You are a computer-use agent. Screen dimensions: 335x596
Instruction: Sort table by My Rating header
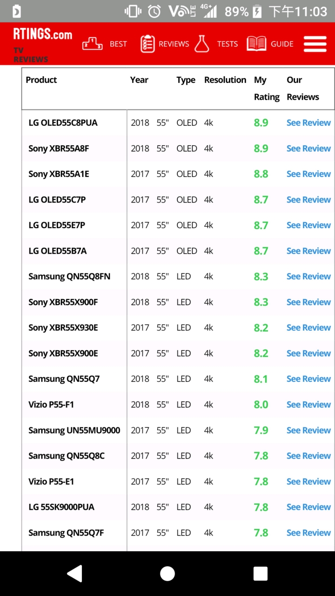coord(267,88)
